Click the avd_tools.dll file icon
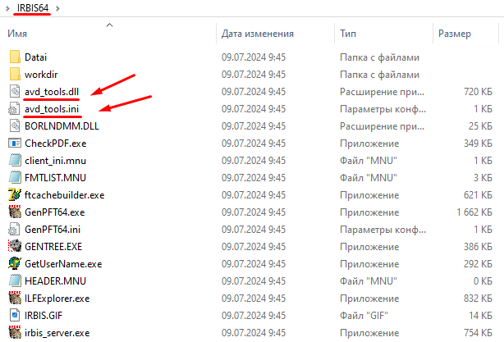 click(x=15, y=92)
